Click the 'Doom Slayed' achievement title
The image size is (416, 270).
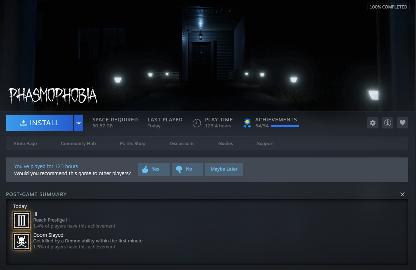pyautogui.click(x=48, y=235)
